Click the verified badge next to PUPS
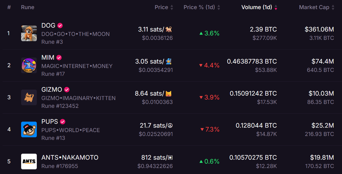This screenshot has width=342, height=174. click(63, 122)
